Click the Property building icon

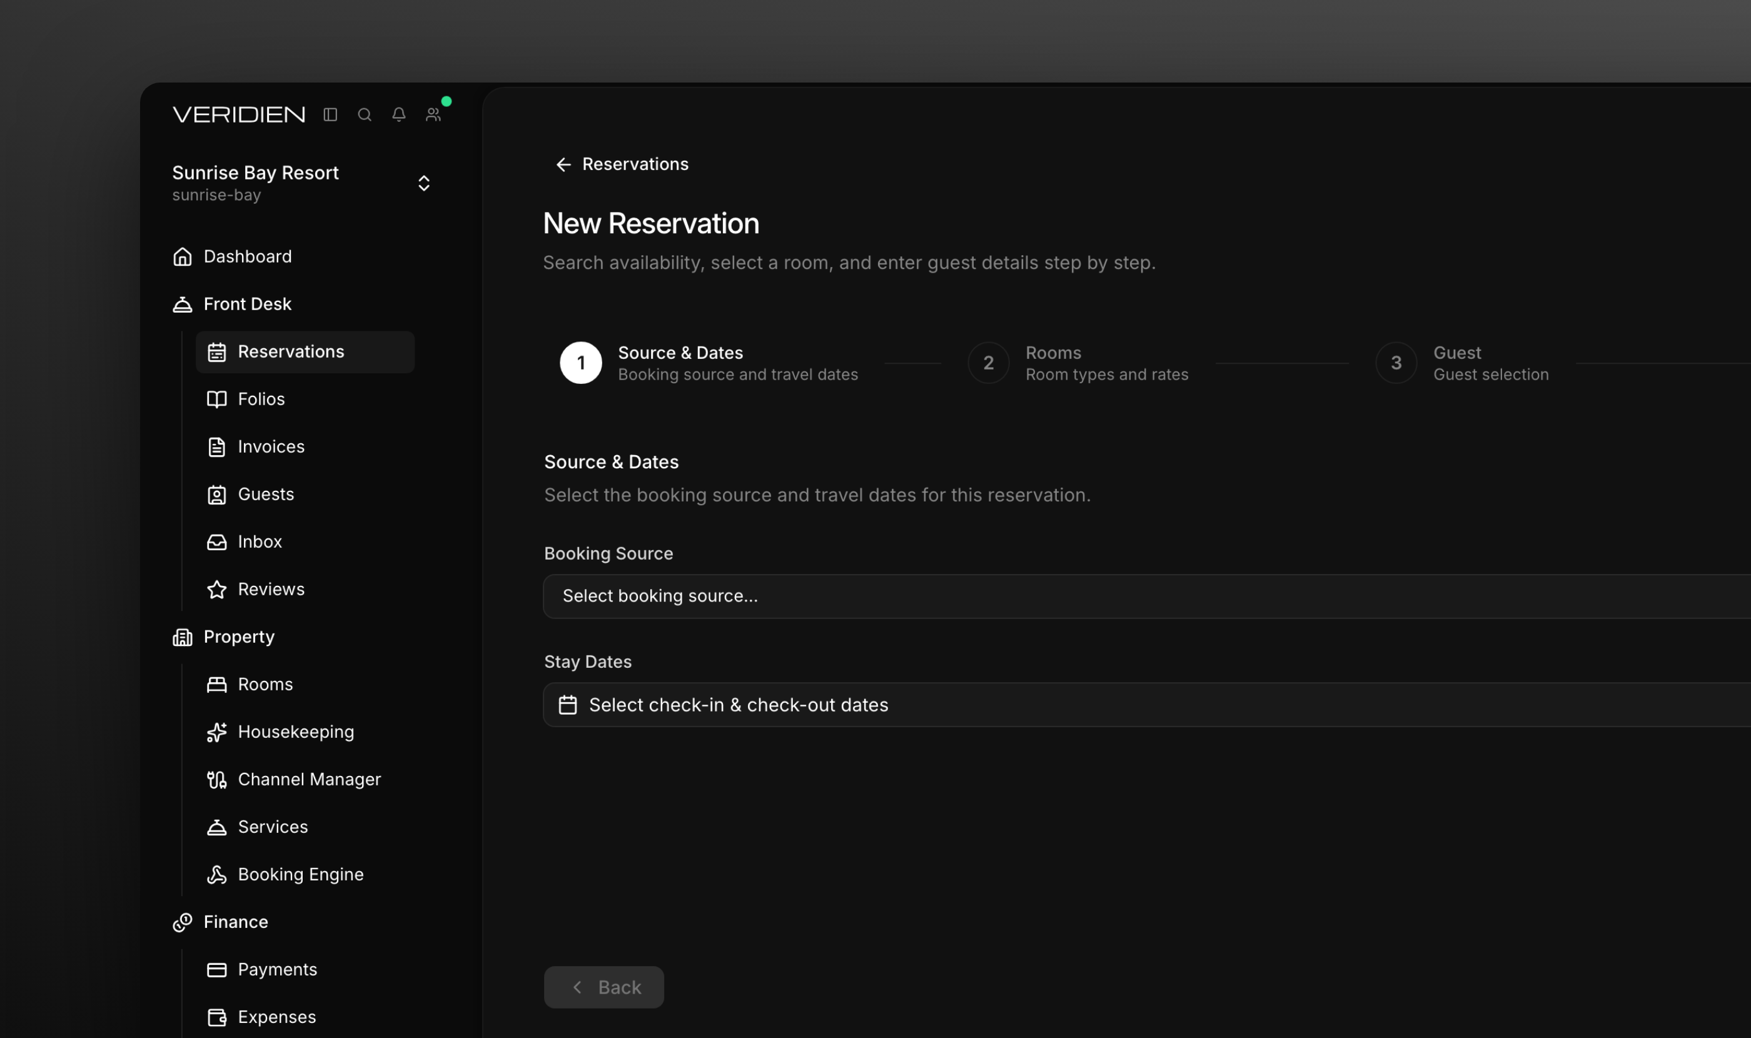coord(183,637)
